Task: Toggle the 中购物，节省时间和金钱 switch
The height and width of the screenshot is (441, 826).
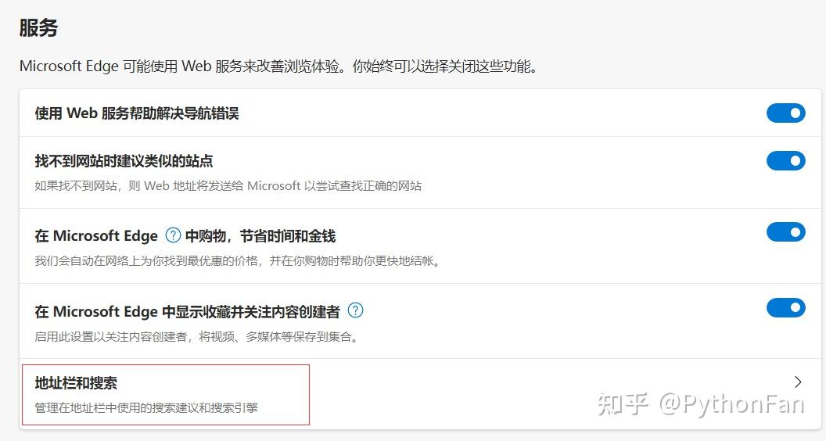Action: tap(785, 231)
